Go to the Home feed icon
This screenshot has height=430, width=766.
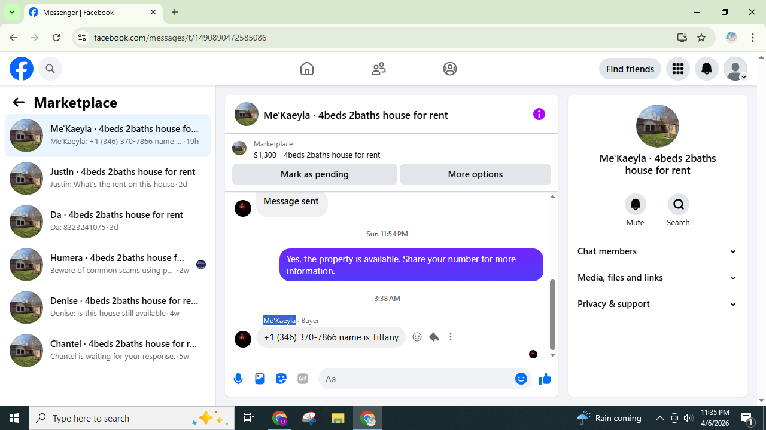[307, 69]
